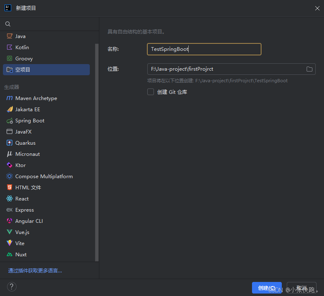
Task: Open 通过插件获取更多语言 link
Action: [35, 271]
